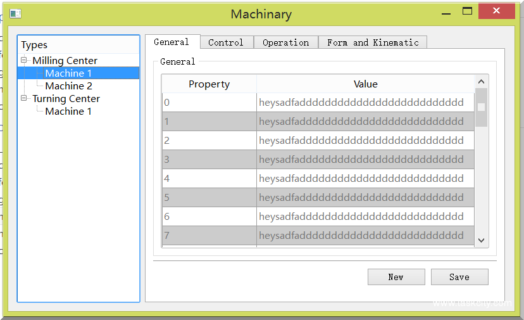Select property cell 4
Screen dimensions: 524x320
pos(209,179)
